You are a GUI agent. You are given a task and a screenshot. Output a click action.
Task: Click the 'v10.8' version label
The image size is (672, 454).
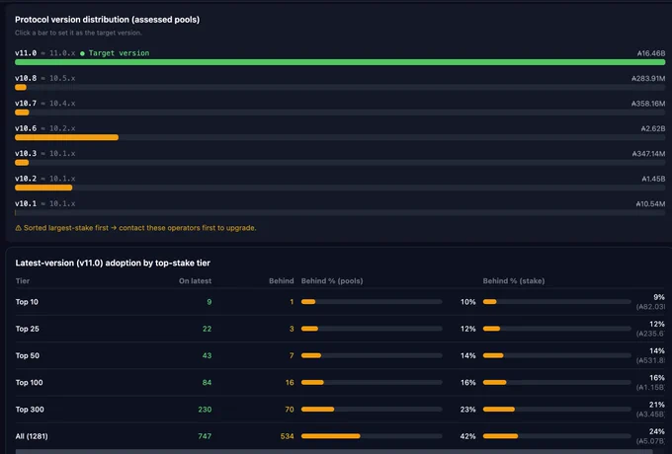[26, 78]
